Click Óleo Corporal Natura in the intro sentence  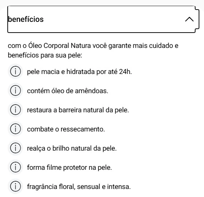coord(60,46)
